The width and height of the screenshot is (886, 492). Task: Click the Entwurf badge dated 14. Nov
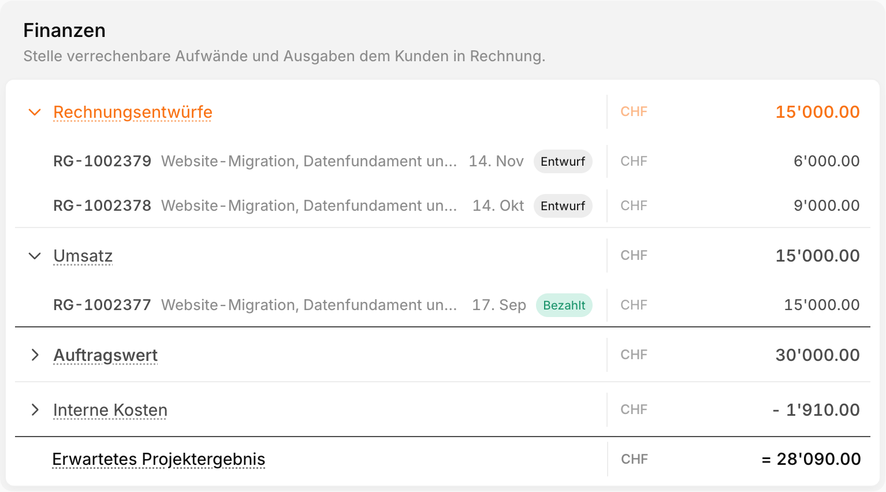click(x=563, y=162)
